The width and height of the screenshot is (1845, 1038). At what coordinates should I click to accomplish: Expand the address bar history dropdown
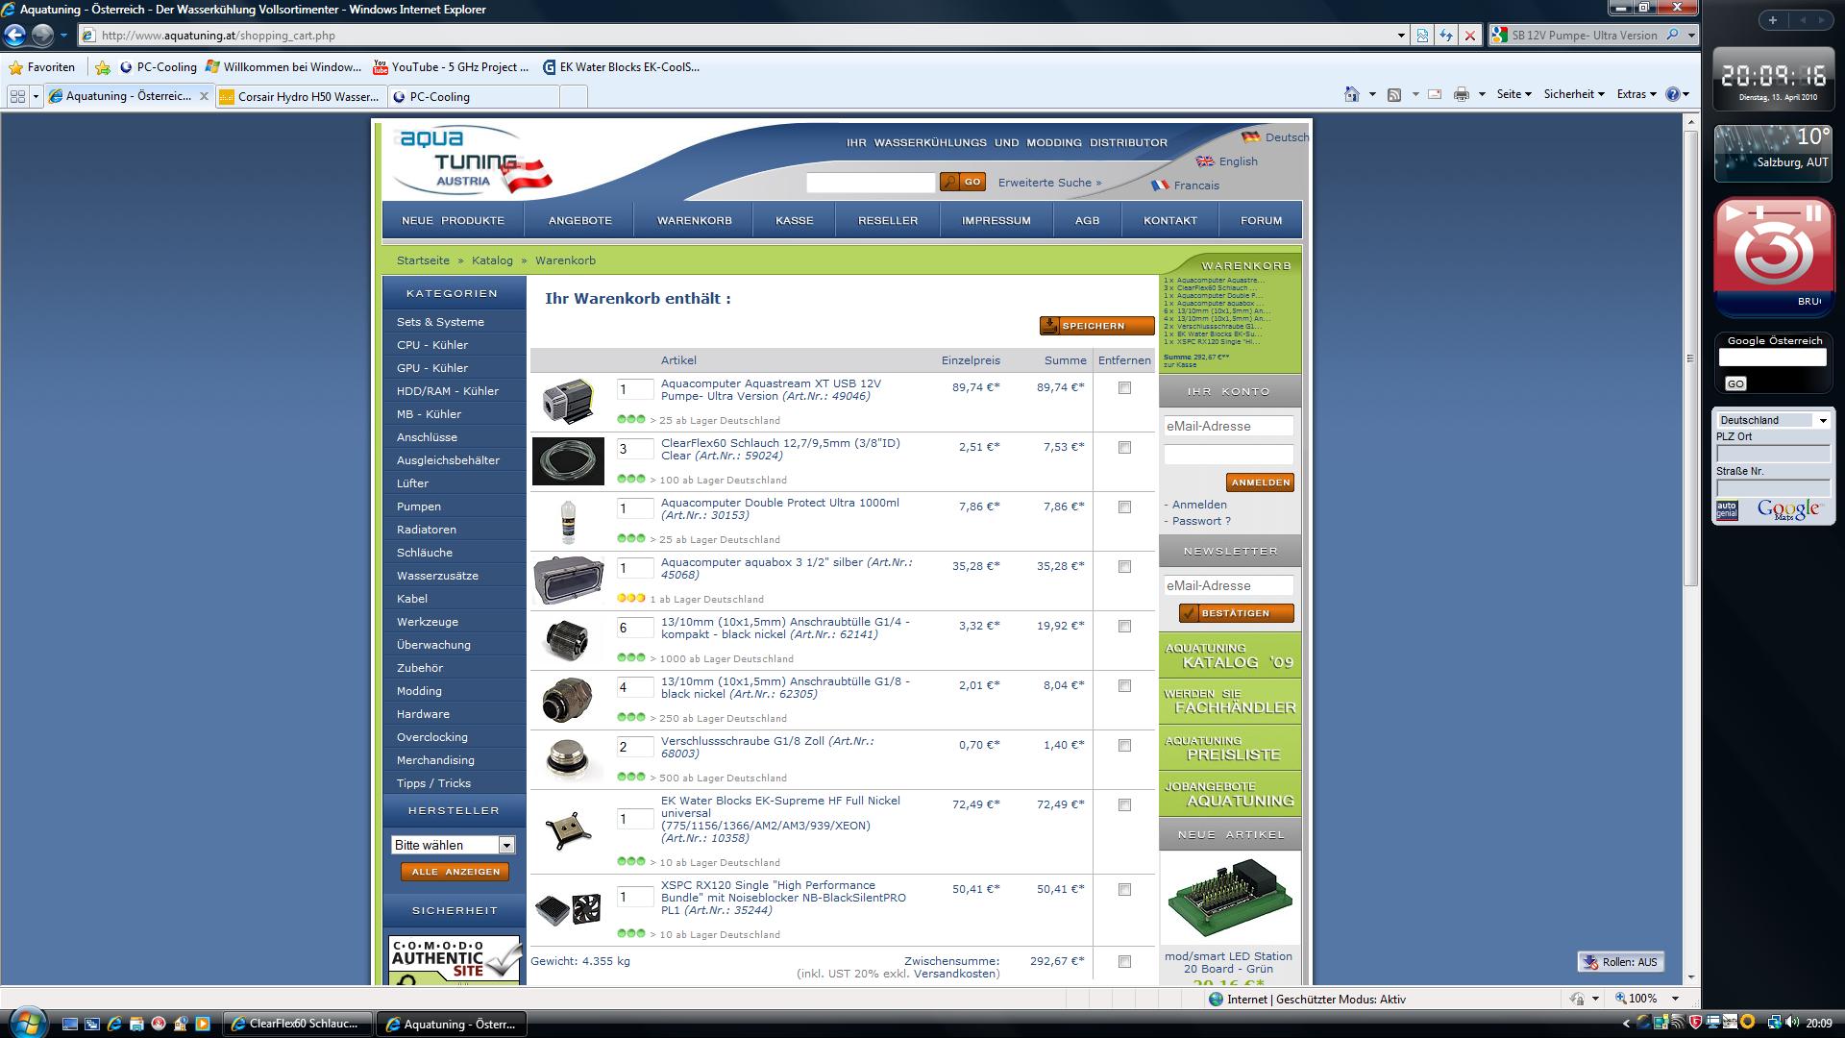point(1401,36)
